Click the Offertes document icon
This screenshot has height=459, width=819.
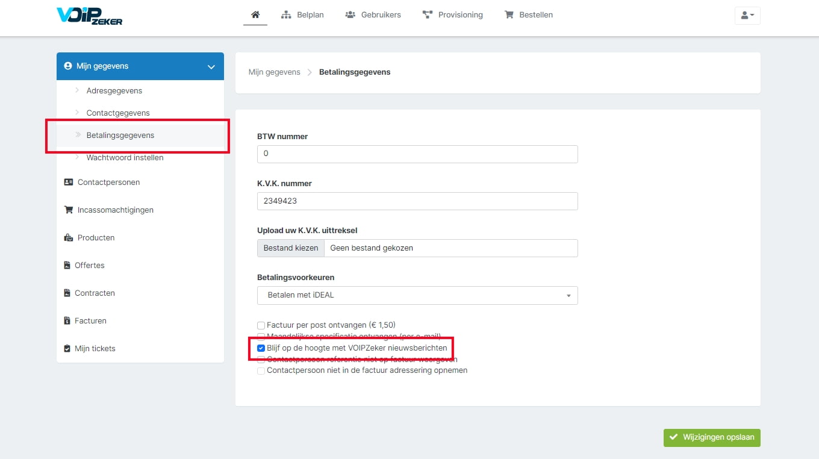coord(67,265)
